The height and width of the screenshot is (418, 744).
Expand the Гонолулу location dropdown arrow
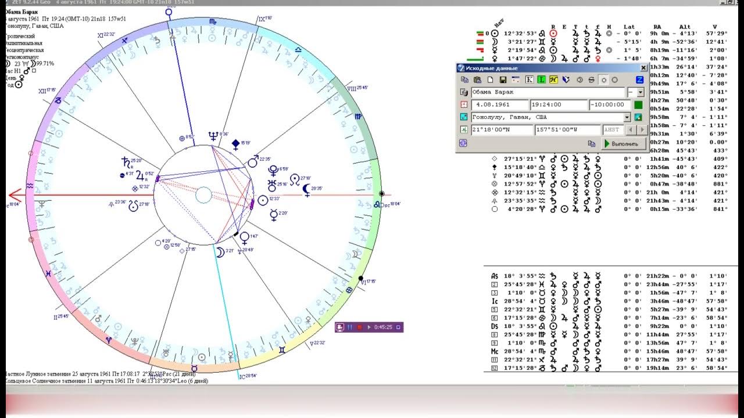(x=627, y=117)
